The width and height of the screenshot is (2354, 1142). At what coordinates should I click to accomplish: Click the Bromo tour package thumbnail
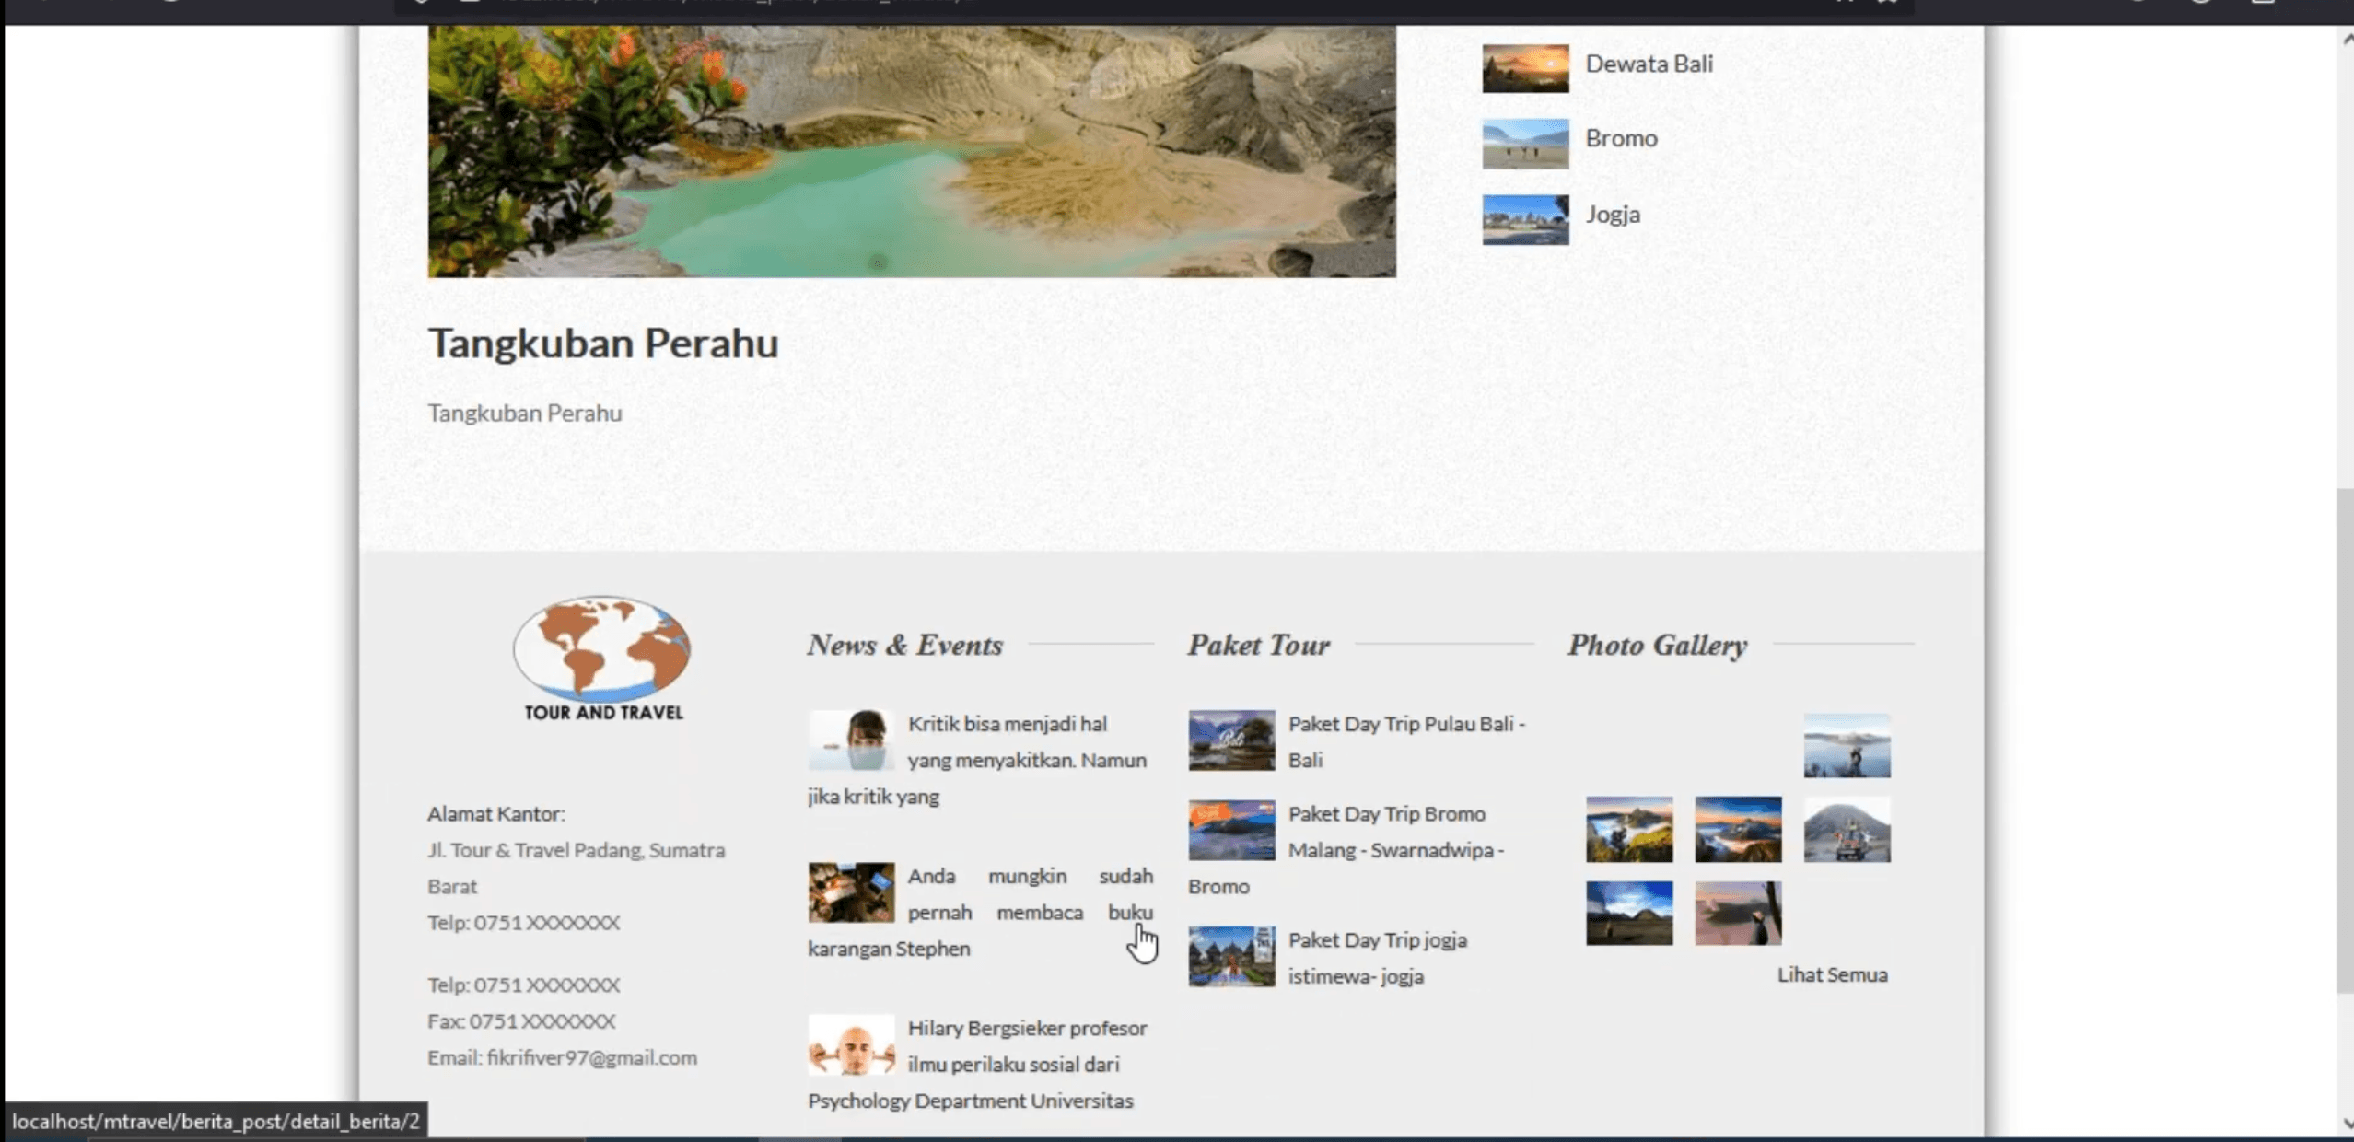pos(1231,830)
